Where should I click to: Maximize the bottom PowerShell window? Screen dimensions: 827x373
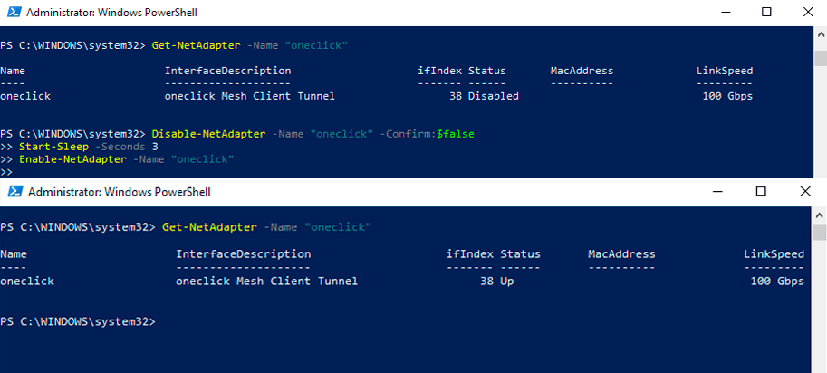click(761, 192)
